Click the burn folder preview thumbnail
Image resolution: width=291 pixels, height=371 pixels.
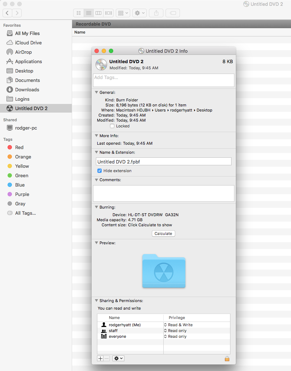click(x=164, y=271)
